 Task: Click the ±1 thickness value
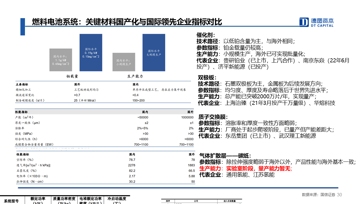point(192,123)
